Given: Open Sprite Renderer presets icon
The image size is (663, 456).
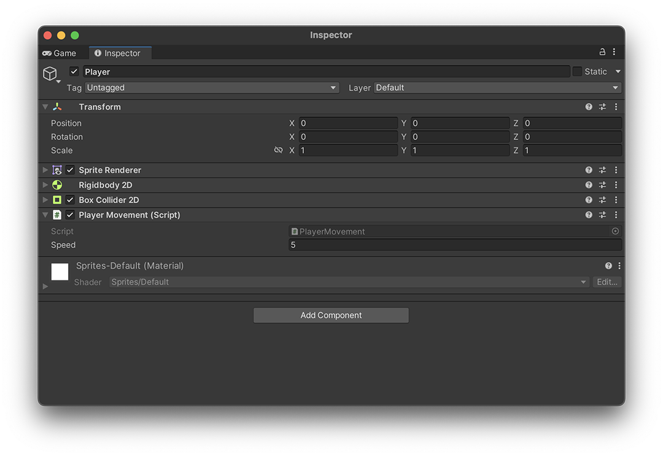Looking at the screenshot, I should [602, 170].
